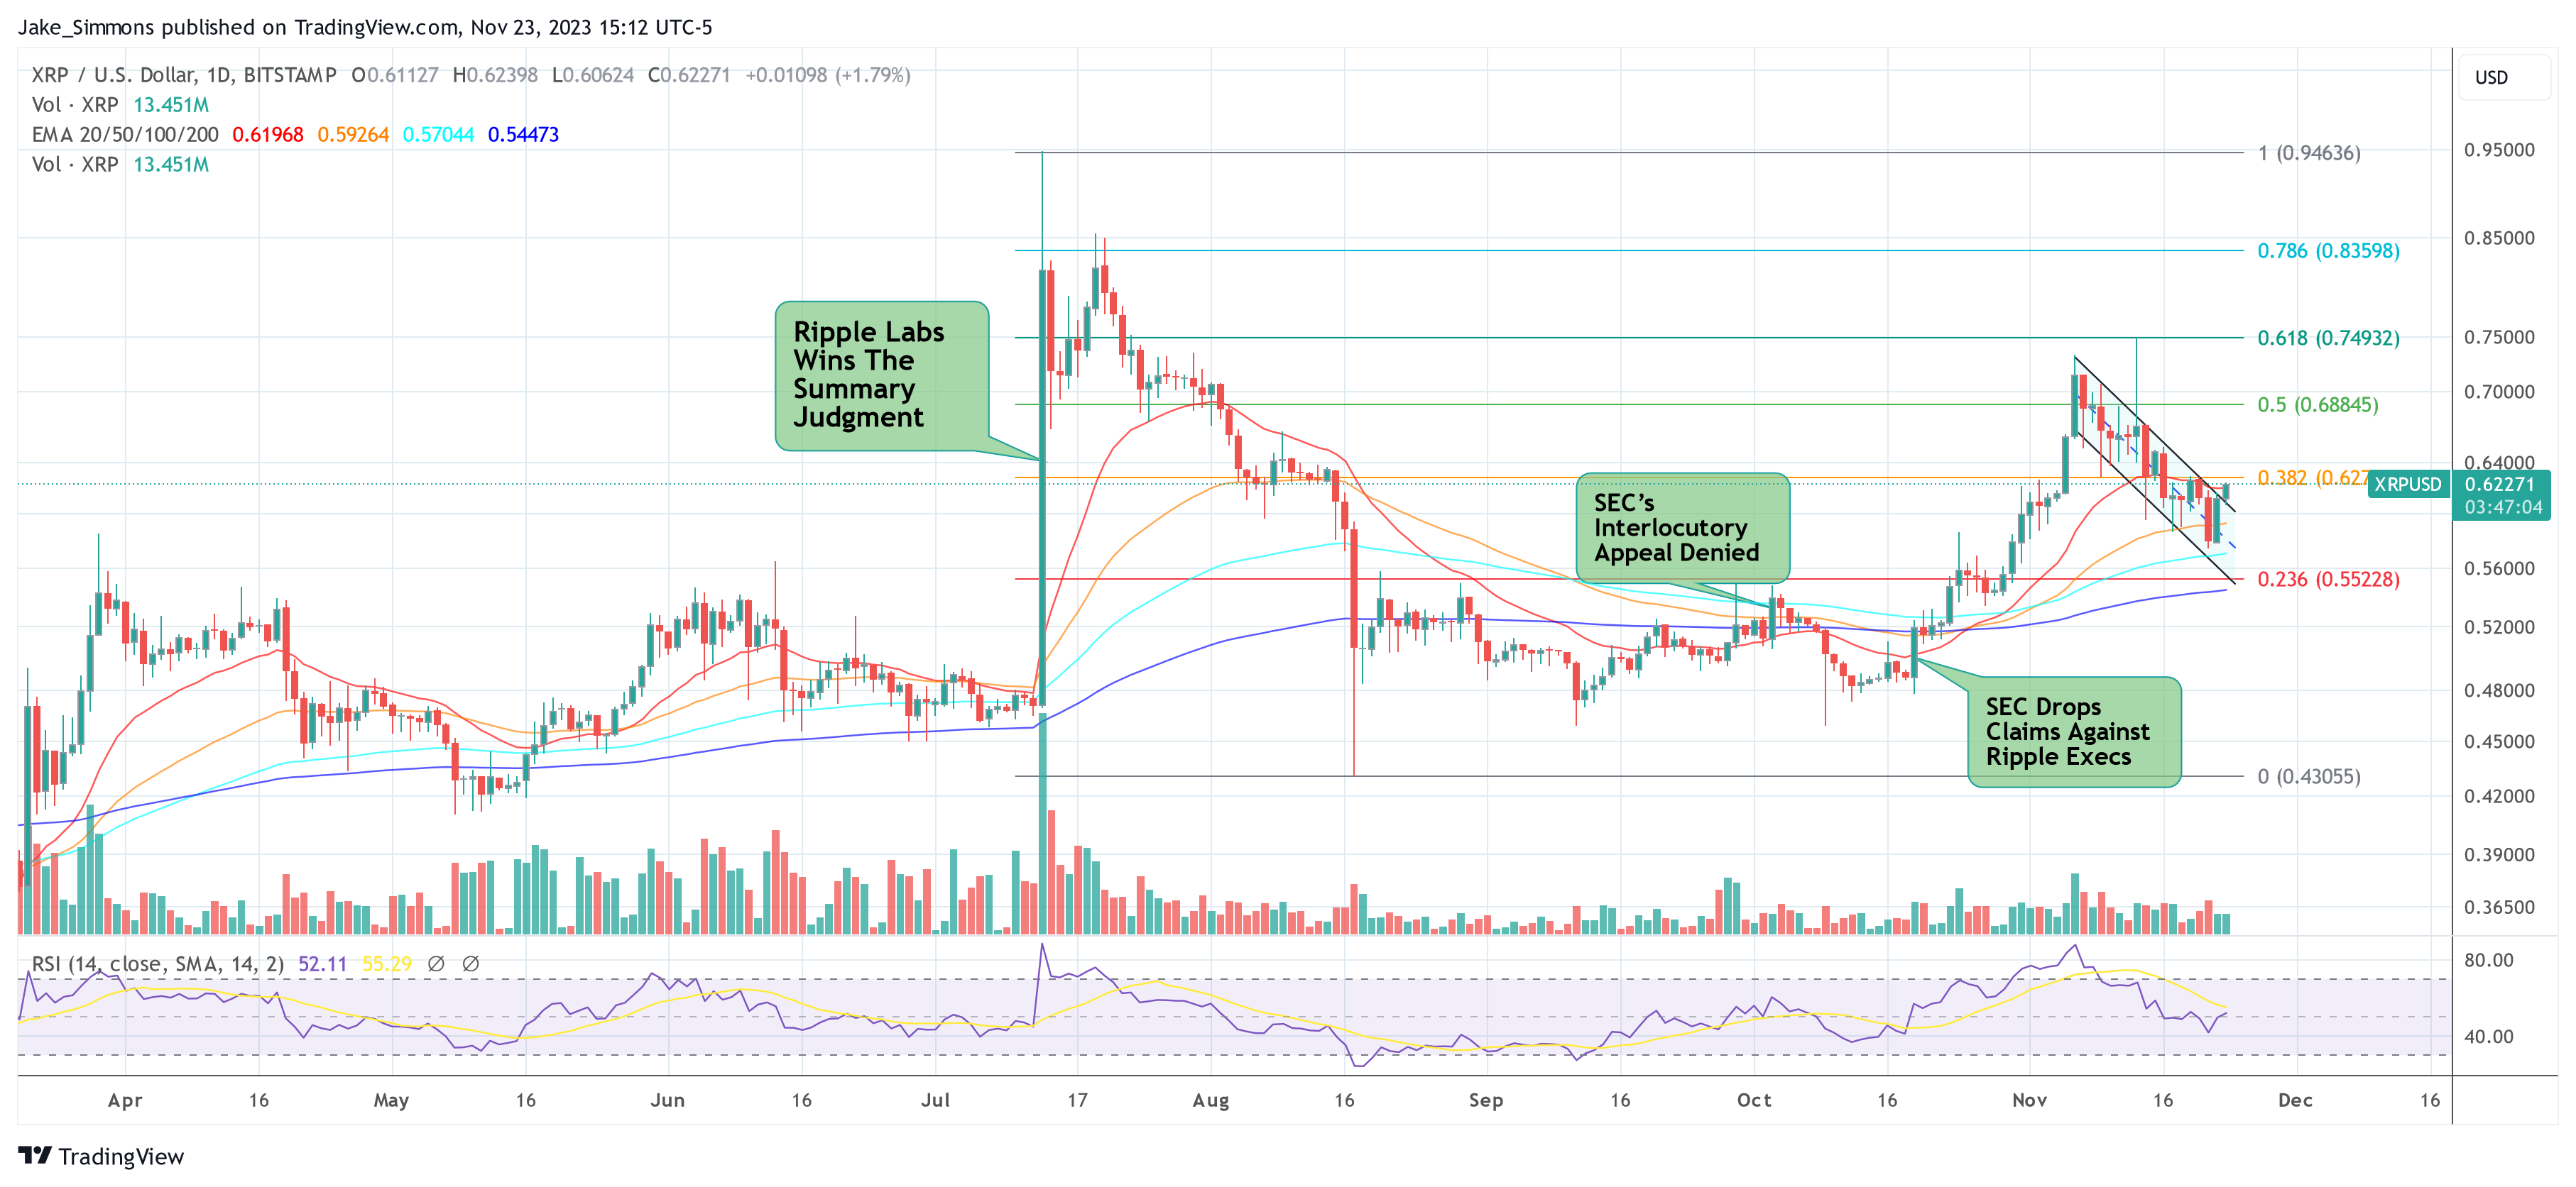This screenshot has height=1187, width=2576.
Task: Click the Fib 0.618 (0.74932) label
Action: coord(2328,338)
